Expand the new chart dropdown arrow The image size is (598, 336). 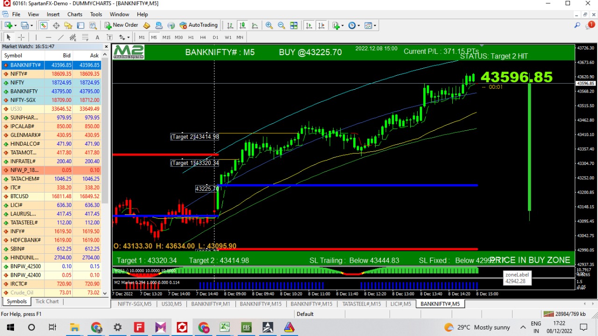pyautogui.click(x=15, y=25)
